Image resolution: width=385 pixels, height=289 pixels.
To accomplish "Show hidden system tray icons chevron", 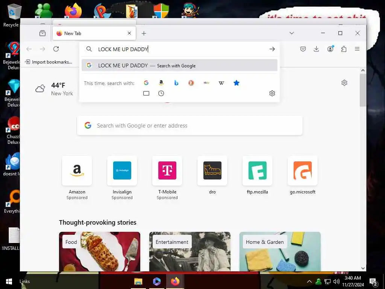I will [309, 281].
